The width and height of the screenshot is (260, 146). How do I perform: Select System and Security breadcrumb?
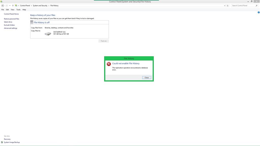[x=40, y=6]
